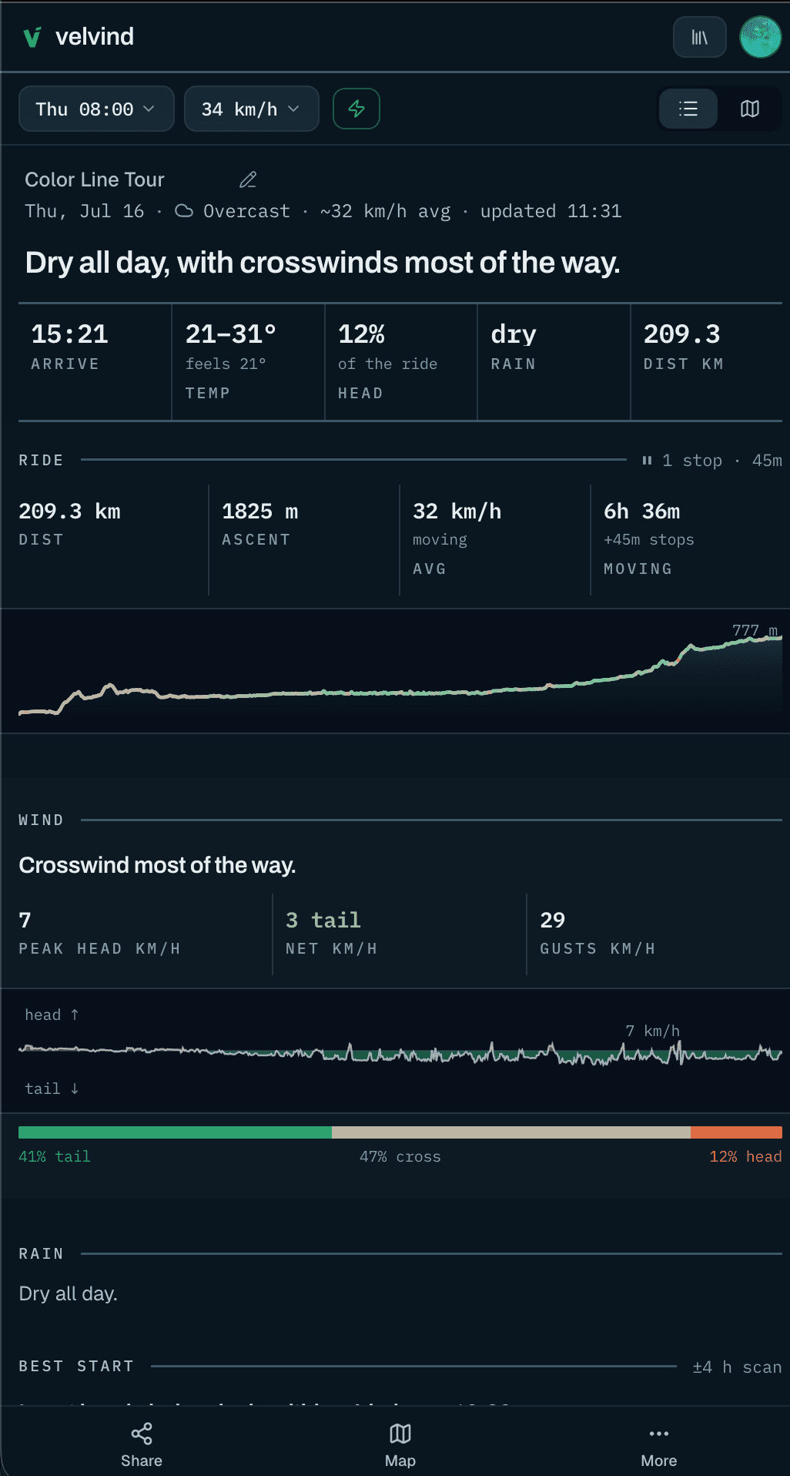Click the pause icon beside 1 stop
This screenshot has width=790, height=1476.
647,460
